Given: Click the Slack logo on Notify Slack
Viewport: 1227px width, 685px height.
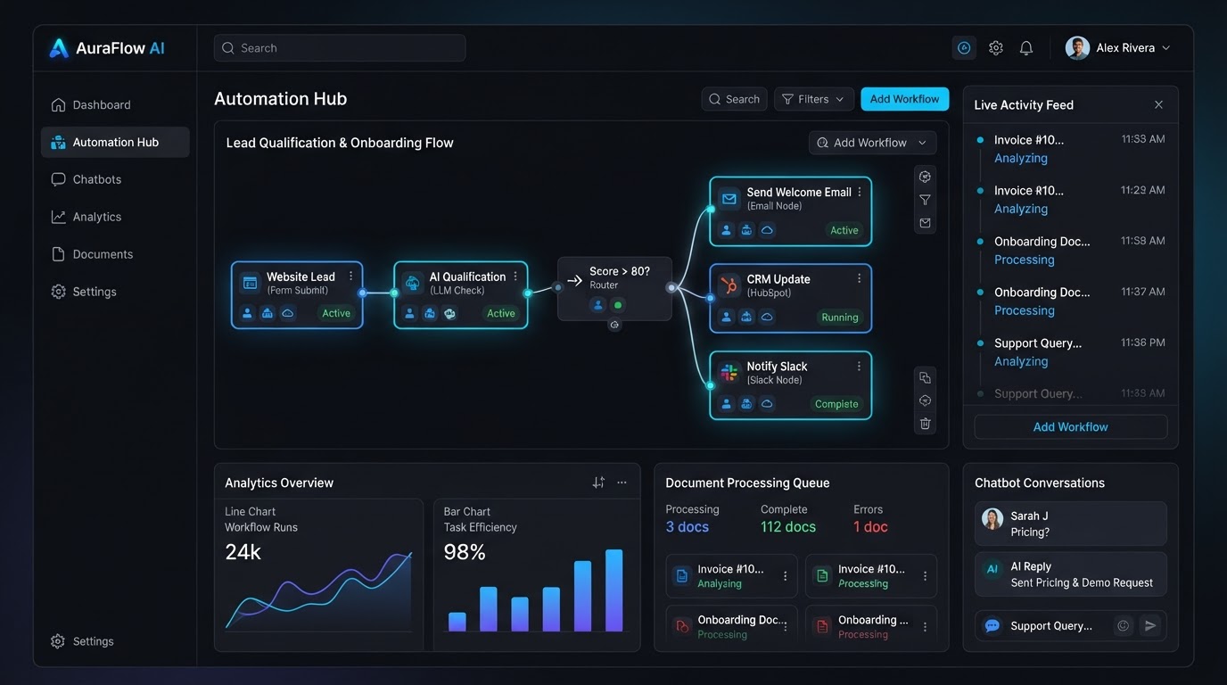Looking at the screenshot, I should click(x=729, y=373).
